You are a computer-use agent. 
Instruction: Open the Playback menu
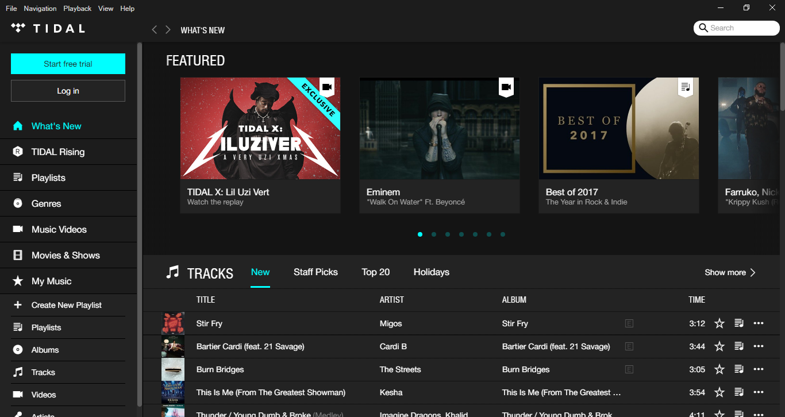78,8
